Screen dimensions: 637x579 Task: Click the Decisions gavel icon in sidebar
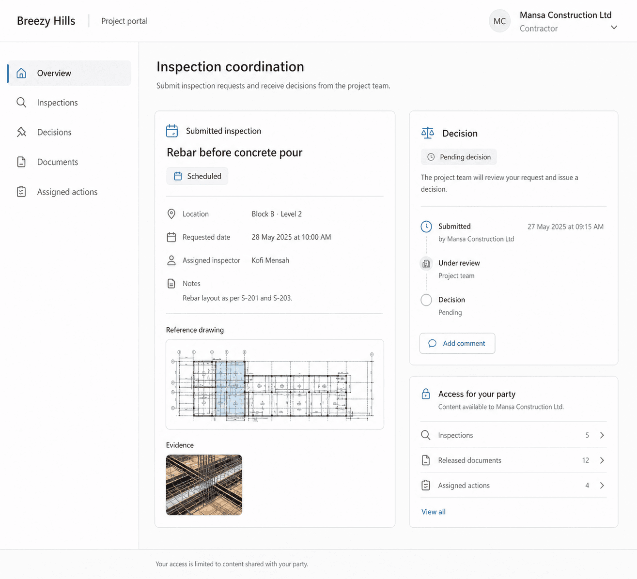(21, 132)
